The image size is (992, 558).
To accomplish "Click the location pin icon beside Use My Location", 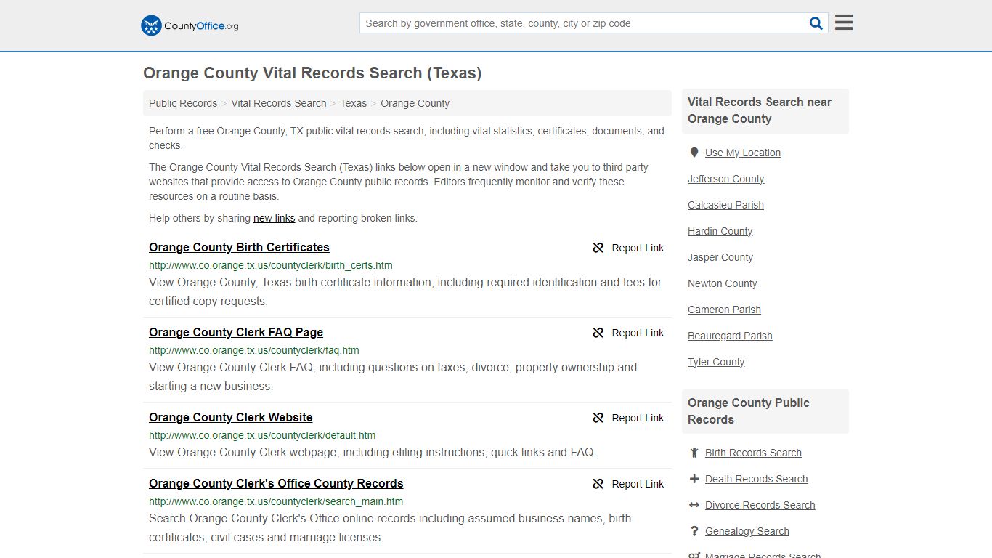I will (694, 153).
